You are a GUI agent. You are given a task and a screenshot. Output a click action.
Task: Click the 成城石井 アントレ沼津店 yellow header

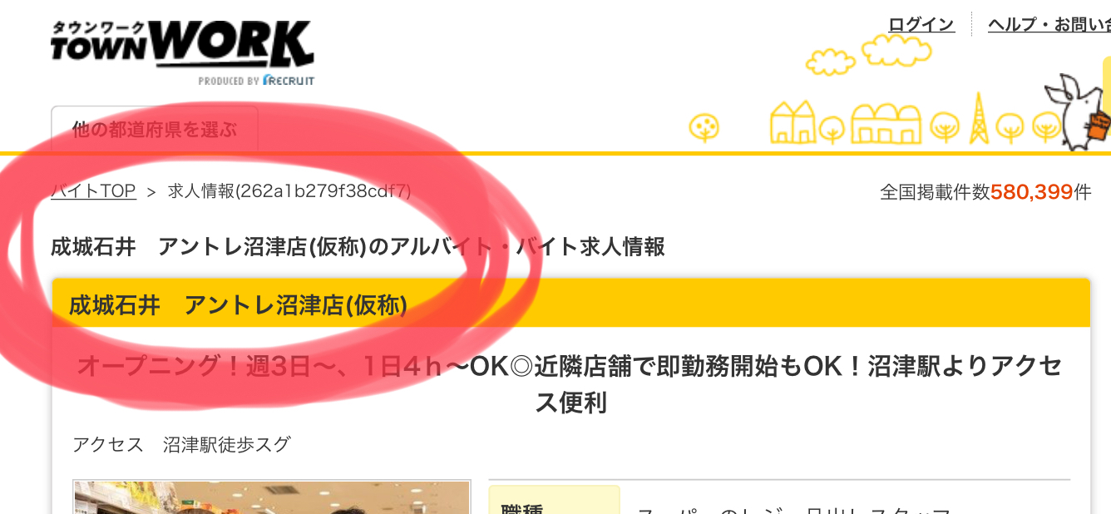570,304
